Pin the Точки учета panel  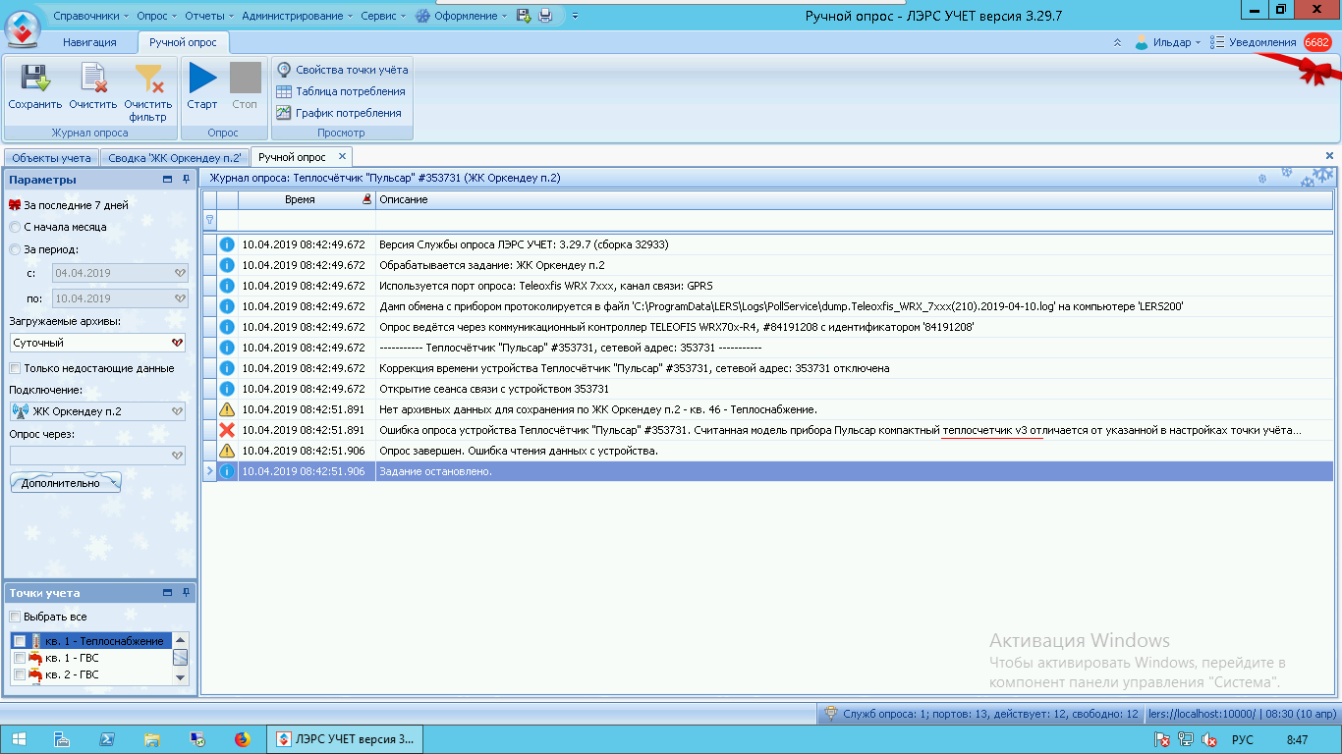tap(186, 593)
